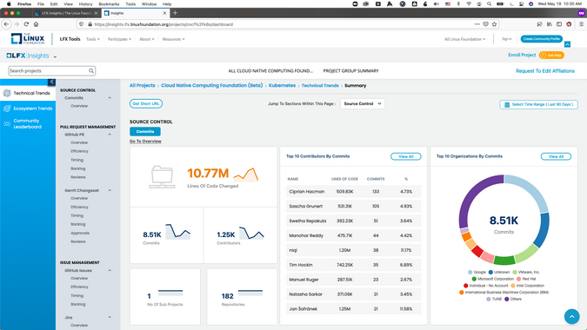
Task: Click the calendar icon in time range
Action: 507,104
